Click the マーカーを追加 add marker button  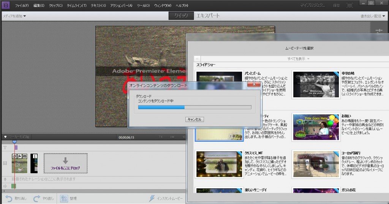(17, 137)
